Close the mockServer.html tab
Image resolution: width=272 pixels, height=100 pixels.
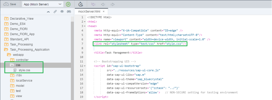pos(104,11)
